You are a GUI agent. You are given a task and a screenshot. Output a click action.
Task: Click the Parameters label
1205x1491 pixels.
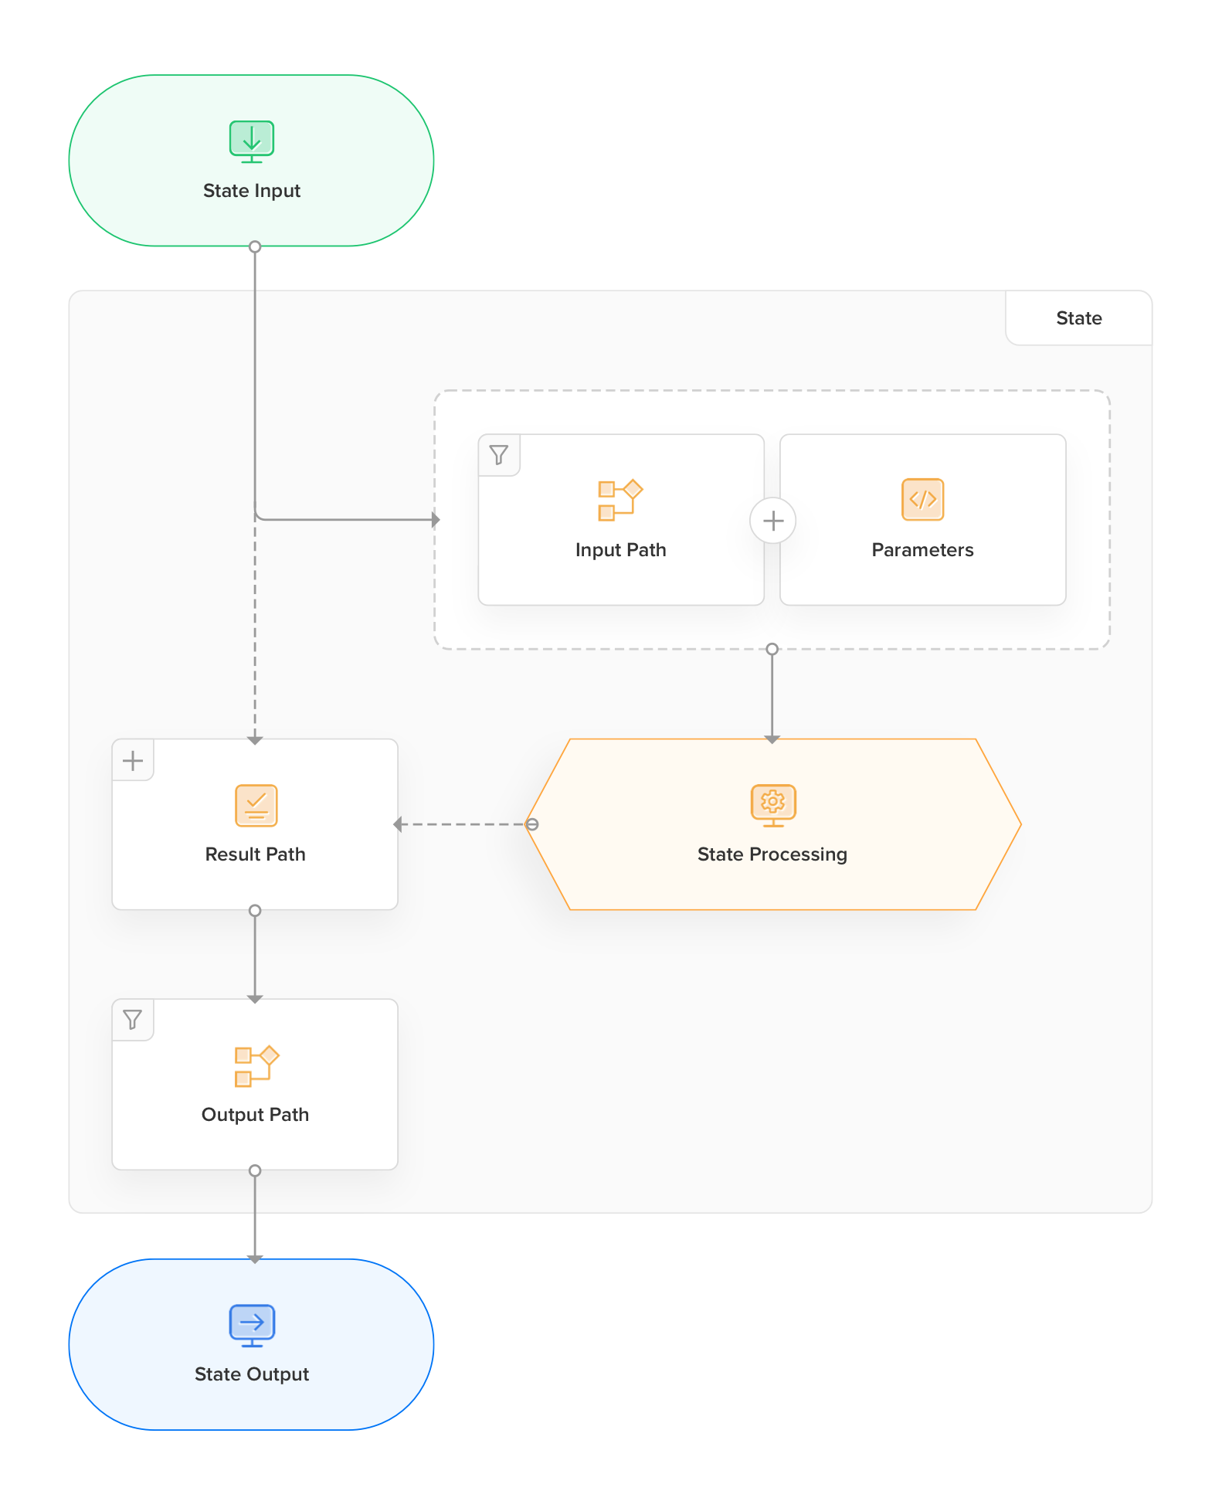(922, 550)
